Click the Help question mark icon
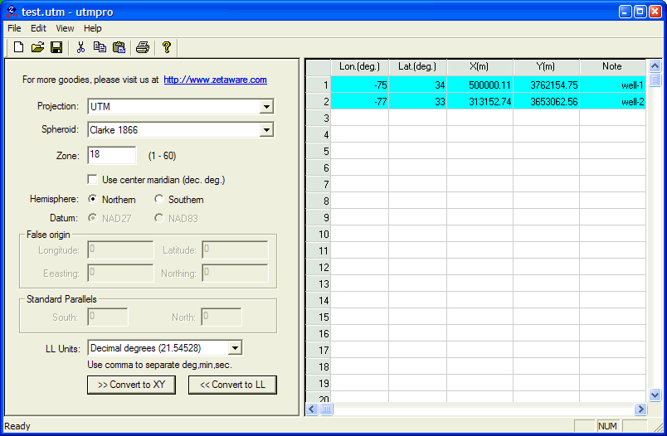 tap(166, 47)
